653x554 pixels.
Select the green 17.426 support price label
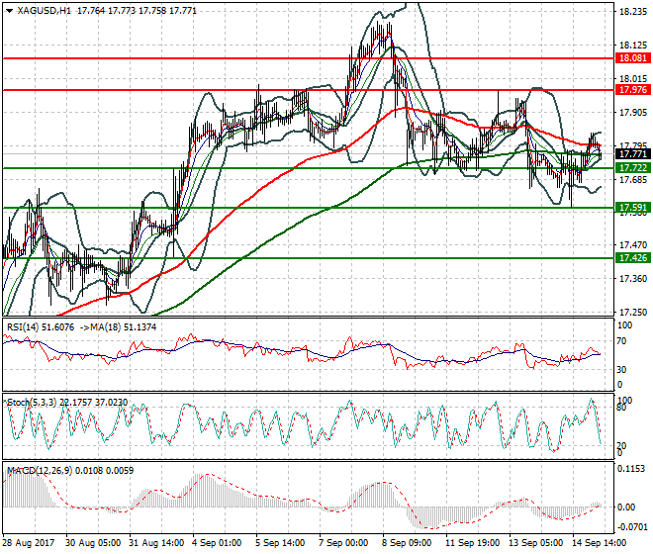633,258
